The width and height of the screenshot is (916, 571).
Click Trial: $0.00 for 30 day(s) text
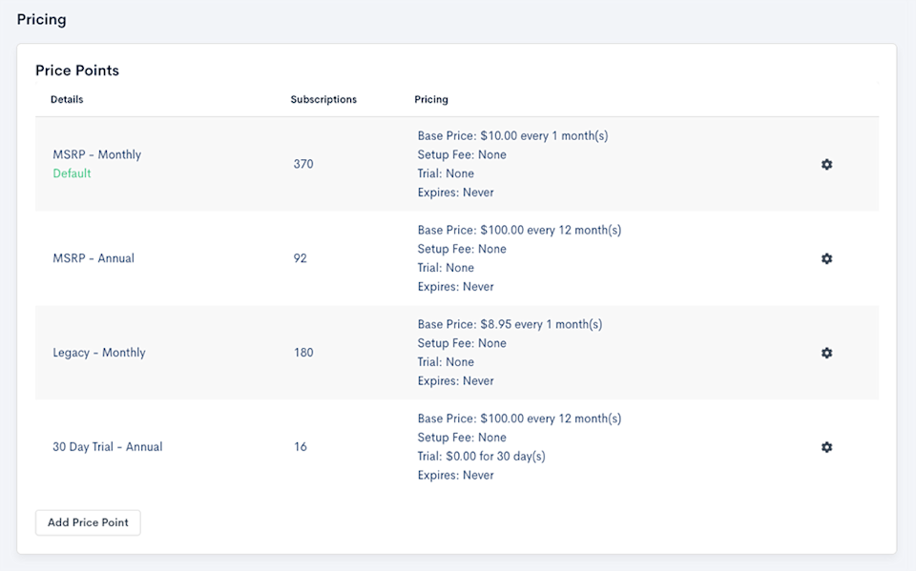(481, 457)
